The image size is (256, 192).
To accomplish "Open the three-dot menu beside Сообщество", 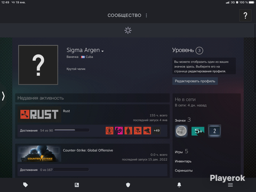I will 146,15.
